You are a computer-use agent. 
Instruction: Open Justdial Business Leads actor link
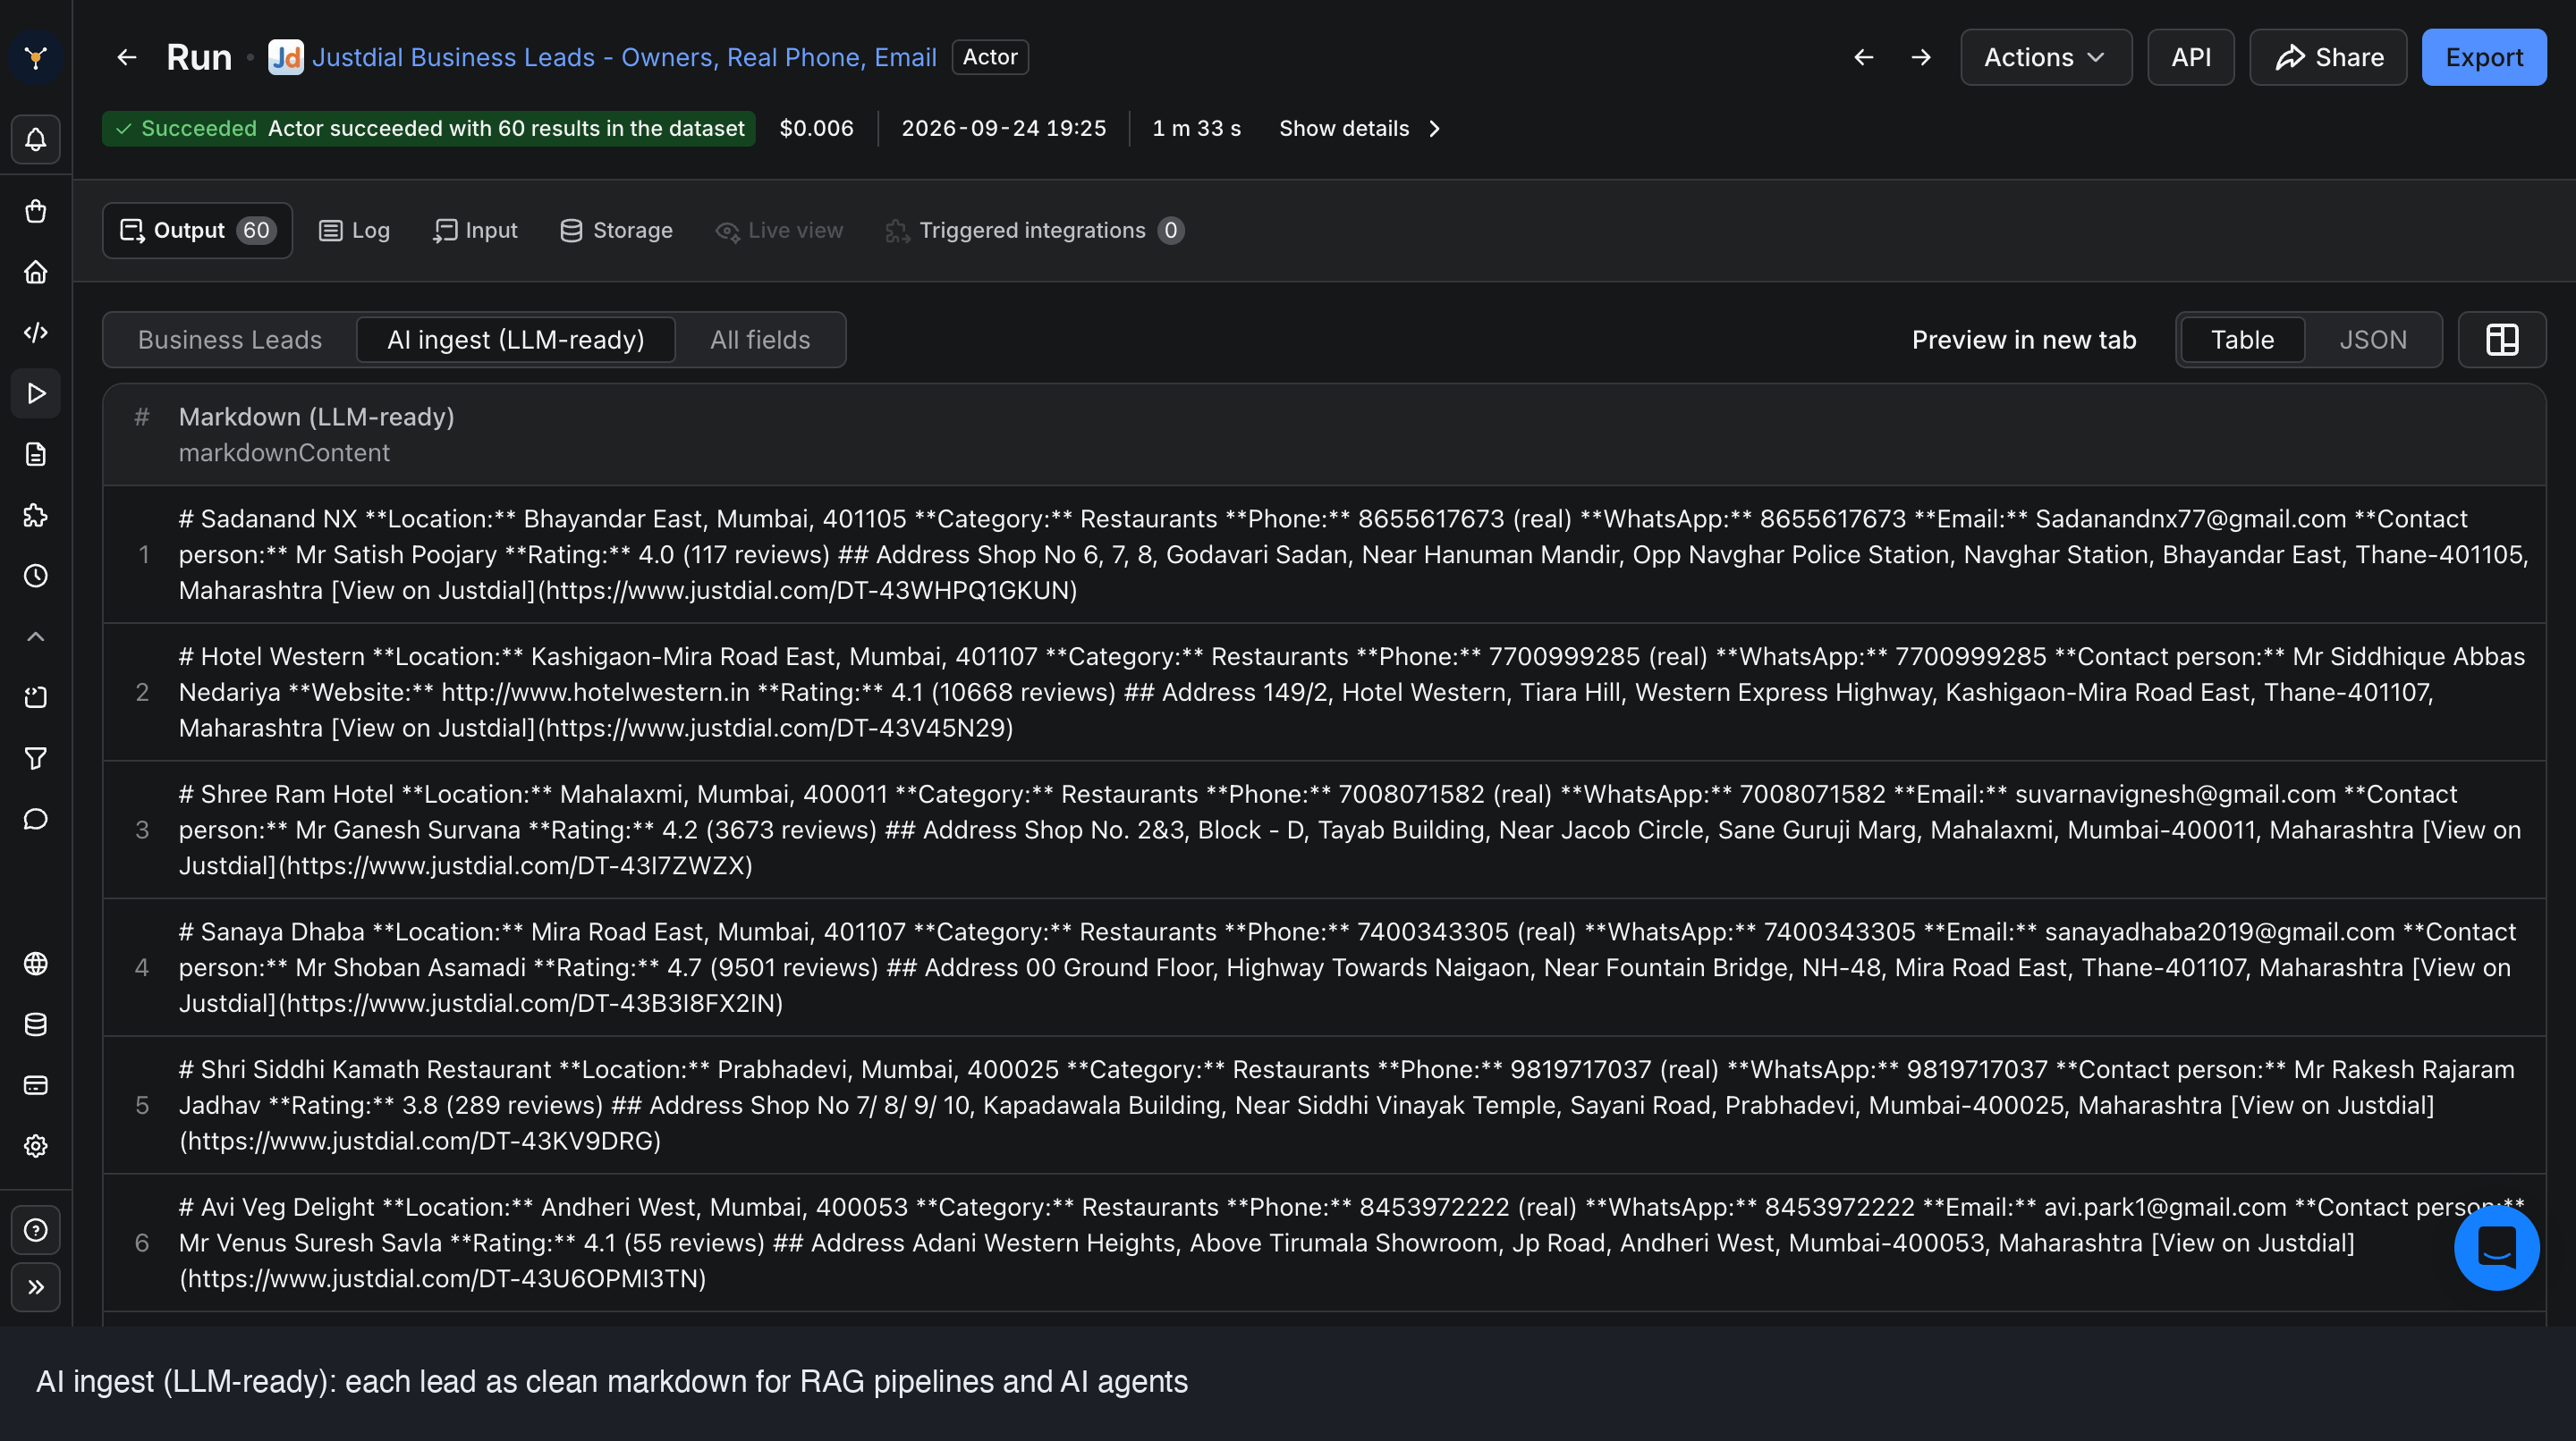pos(624,57)
